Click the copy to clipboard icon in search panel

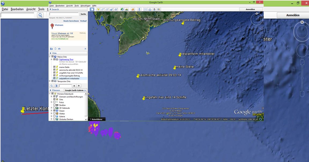coord(55,49)
